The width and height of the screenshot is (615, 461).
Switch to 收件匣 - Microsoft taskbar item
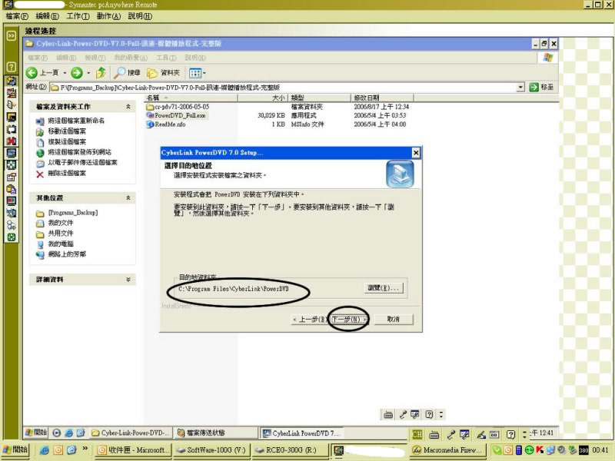pos(133,450)
